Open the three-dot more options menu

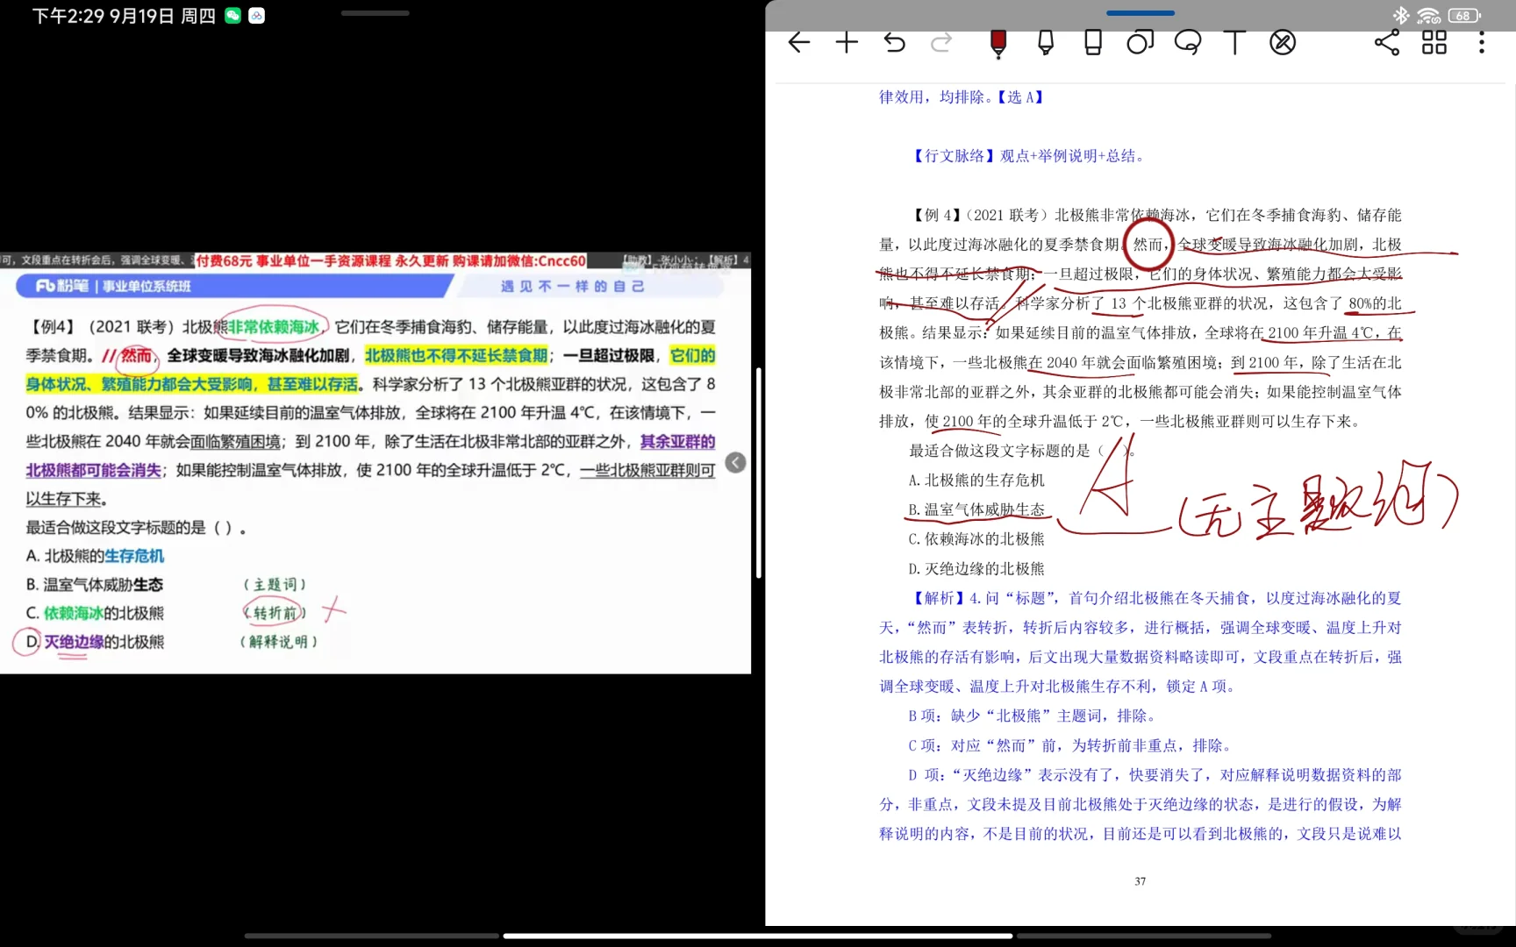1481,43
